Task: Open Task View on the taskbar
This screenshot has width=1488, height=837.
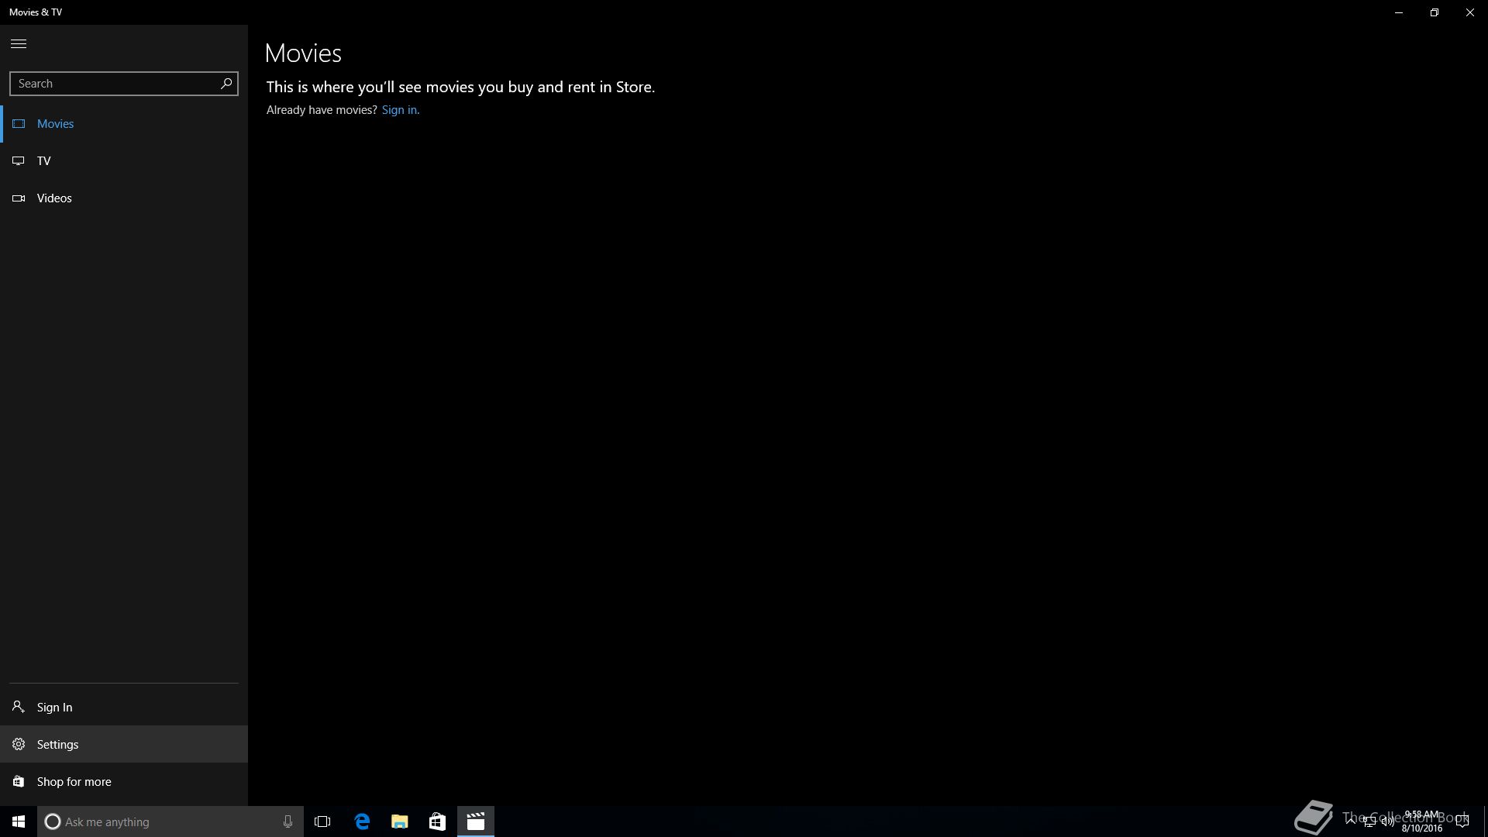Action: (322, 821)
